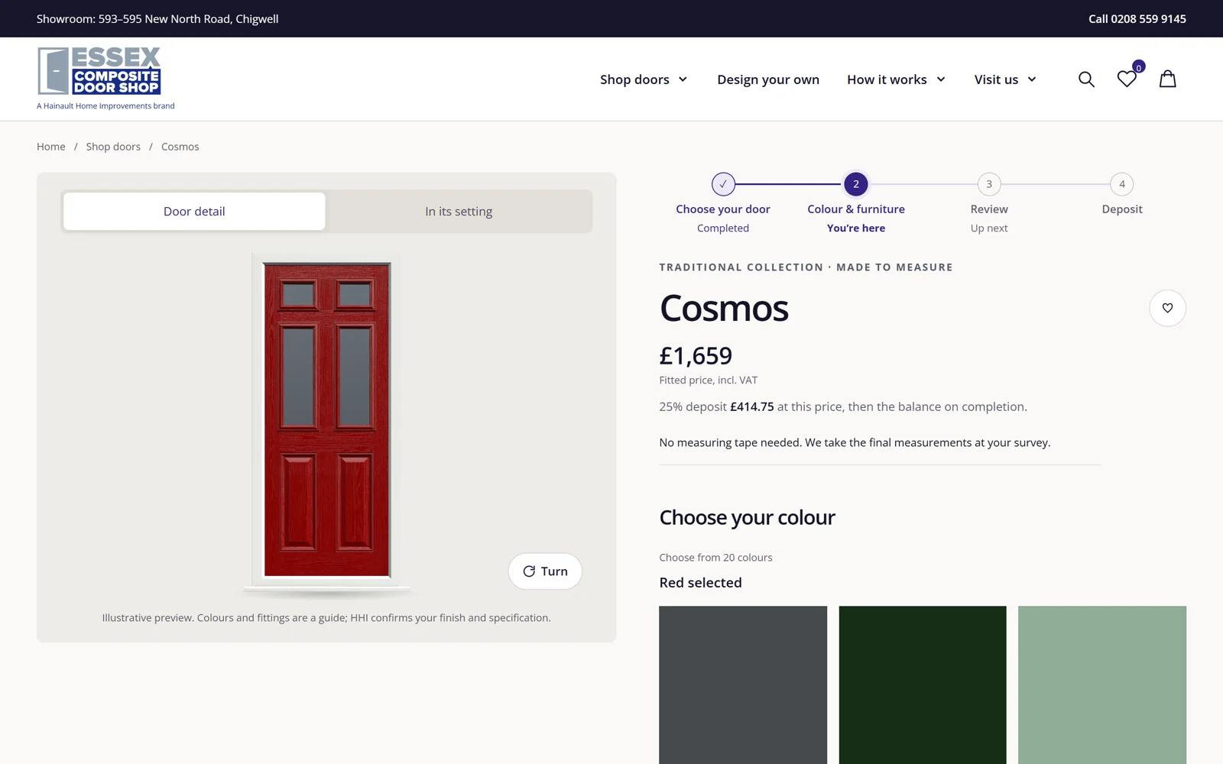Image resolution: width=1223 pixels, height=764 pixels.
Task: Expand the How it works menu
Action: coord(896,79)
